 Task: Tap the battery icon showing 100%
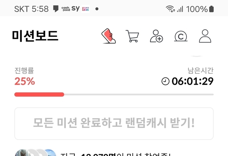(211, 9)
